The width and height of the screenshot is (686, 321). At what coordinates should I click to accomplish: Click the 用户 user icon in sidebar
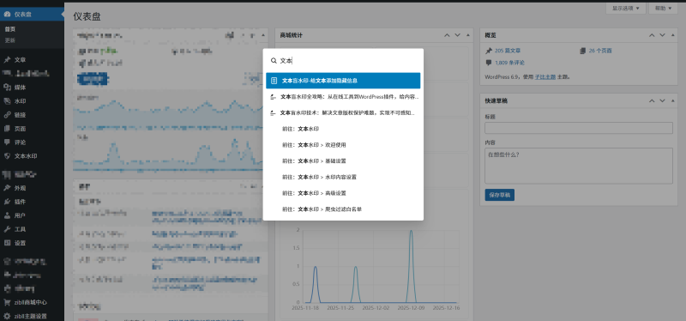pyautogui.click(x=7, y=215)
